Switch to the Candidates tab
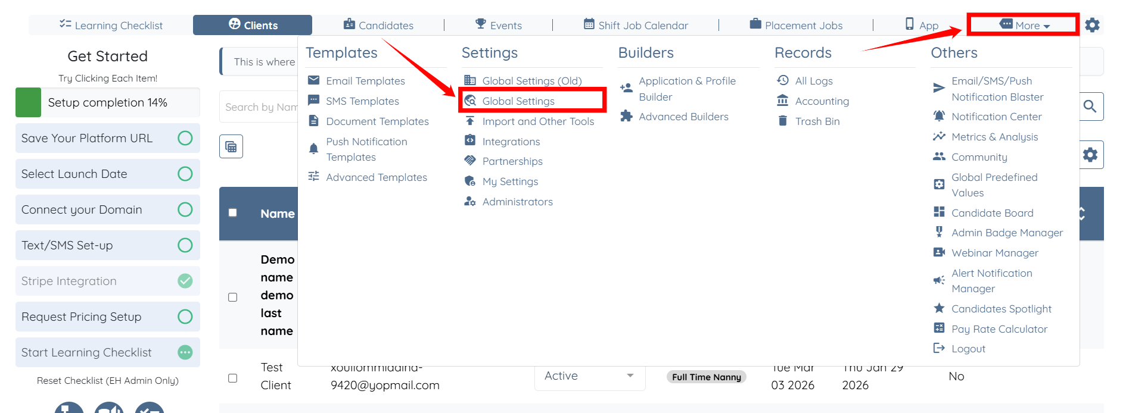Screen dimensions: 1126x413 coord(378,25)
